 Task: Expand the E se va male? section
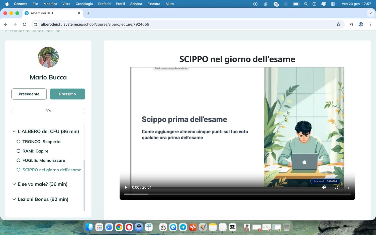(x=14, y=184)
